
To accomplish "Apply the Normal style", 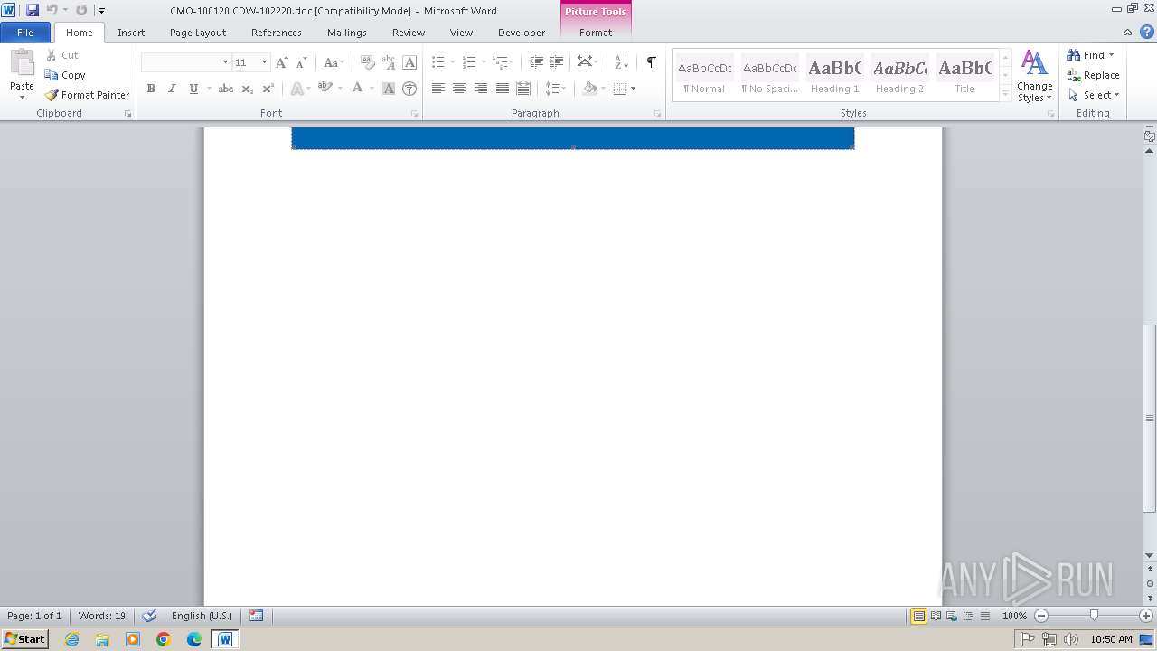I will pyautogui.click(x=704, y=75).
